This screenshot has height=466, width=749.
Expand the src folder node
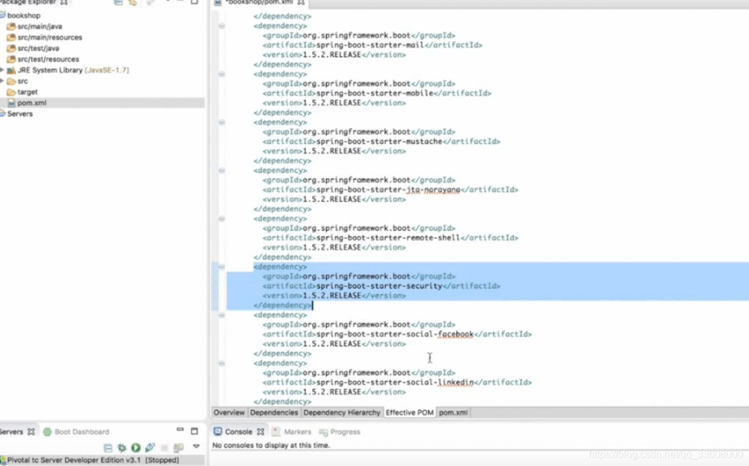2,81
